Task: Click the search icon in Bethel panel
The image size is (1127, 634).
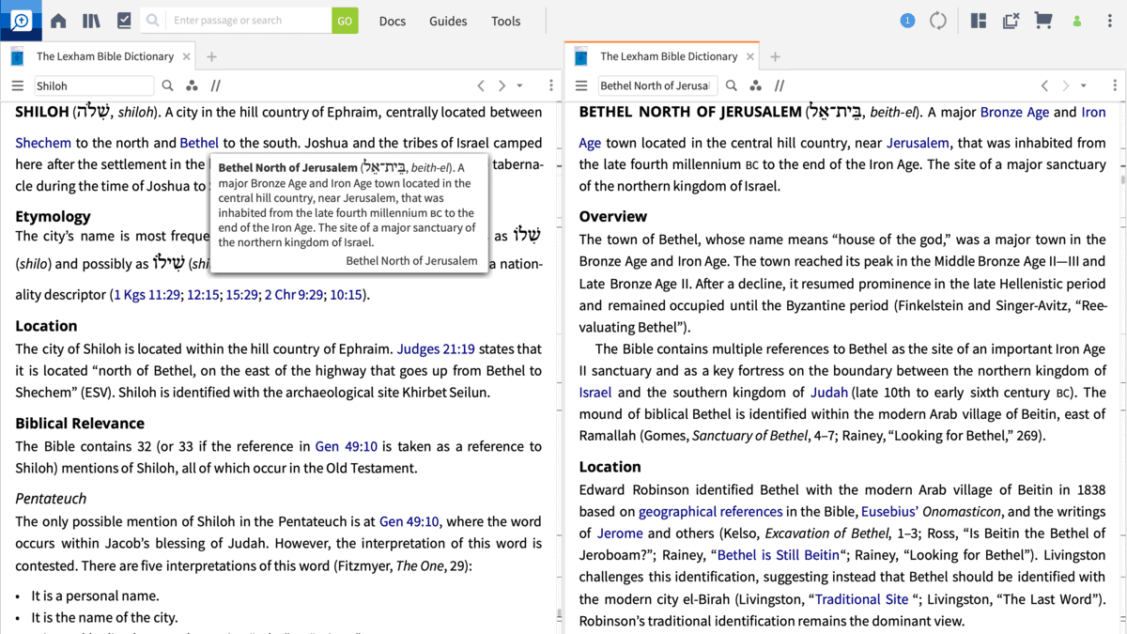Action: [732, 85]
